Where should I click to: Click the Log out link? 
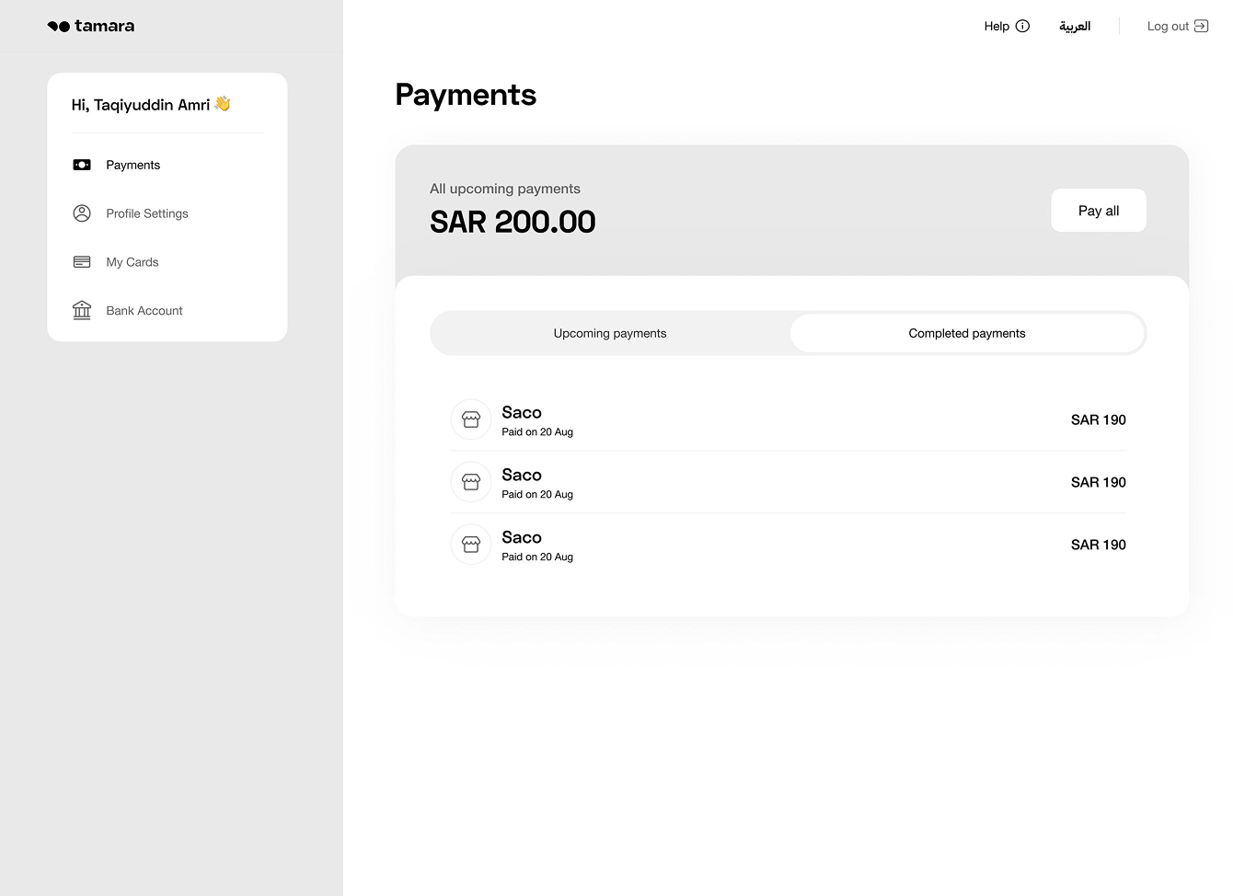1178,26
